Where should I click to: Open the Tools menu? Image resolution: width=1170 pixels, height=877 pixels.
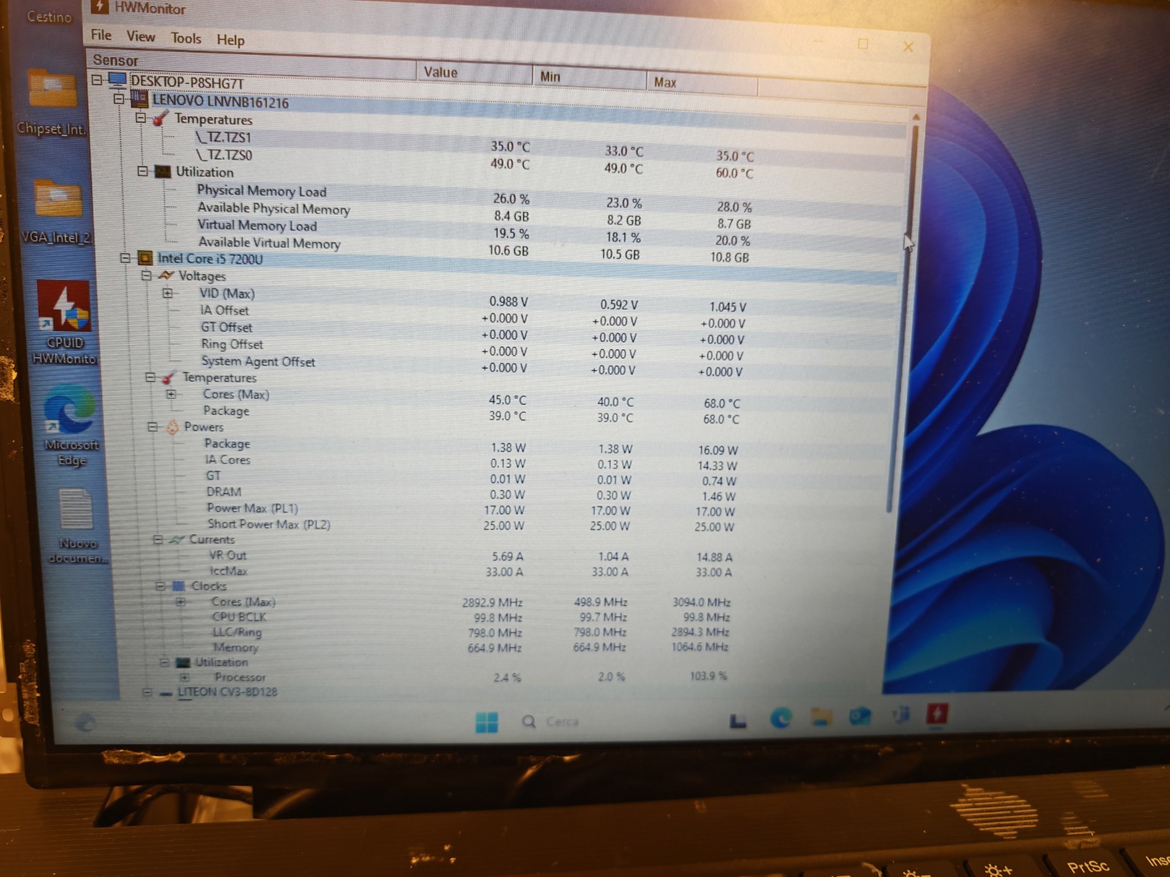pos(186,38)
